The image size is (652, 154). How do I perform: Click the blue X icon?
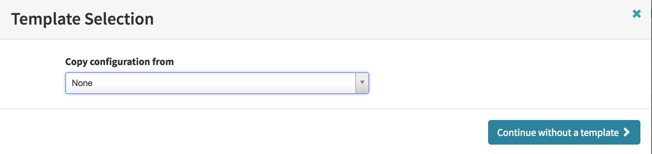click(x=636, y=14)
